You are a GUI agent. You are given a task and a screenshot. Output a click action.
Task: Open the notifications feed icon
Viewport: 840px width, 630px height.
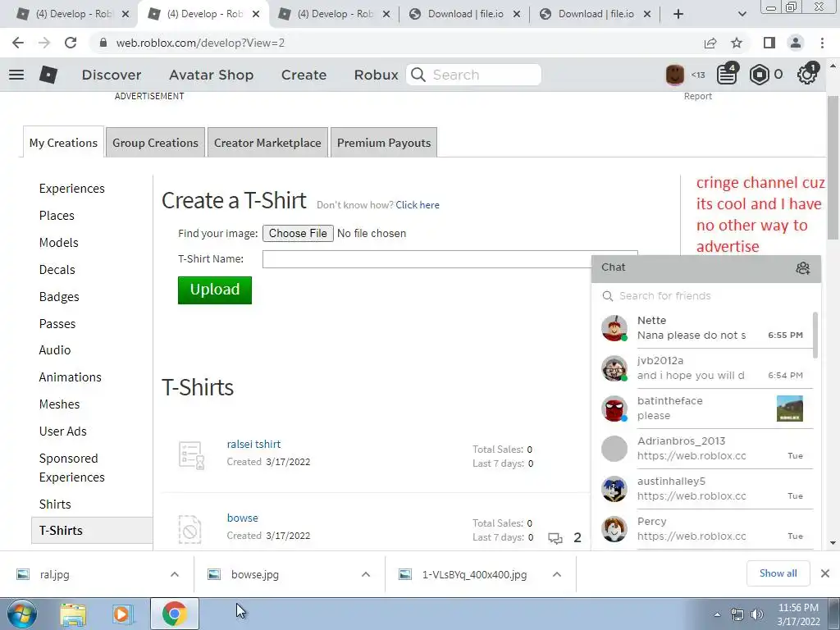click(727, 75)
